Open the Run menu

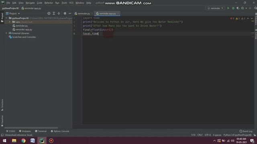click(57, 3)
